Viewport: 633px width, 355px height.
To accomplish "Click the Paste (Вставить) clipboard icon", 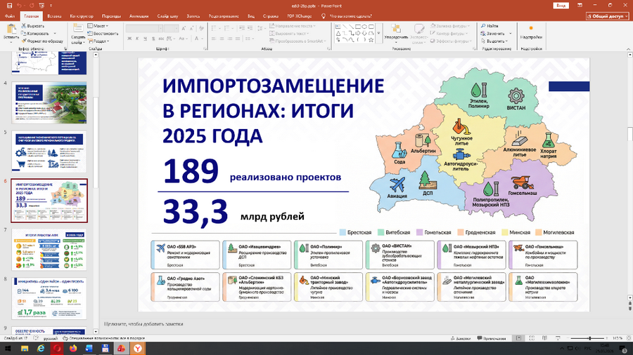I will pyautogui.click(x=11, y=30).
